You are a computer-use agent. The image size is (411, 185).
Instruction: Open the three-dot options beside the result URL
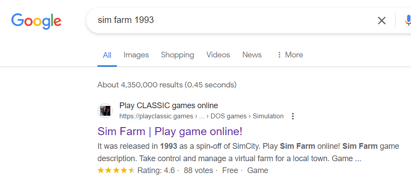292,116
